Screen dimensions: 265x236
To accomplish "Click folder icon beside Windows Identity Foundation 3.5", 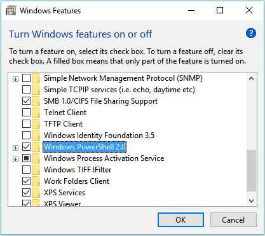I will pyautogui.click(x=36, y=135).
